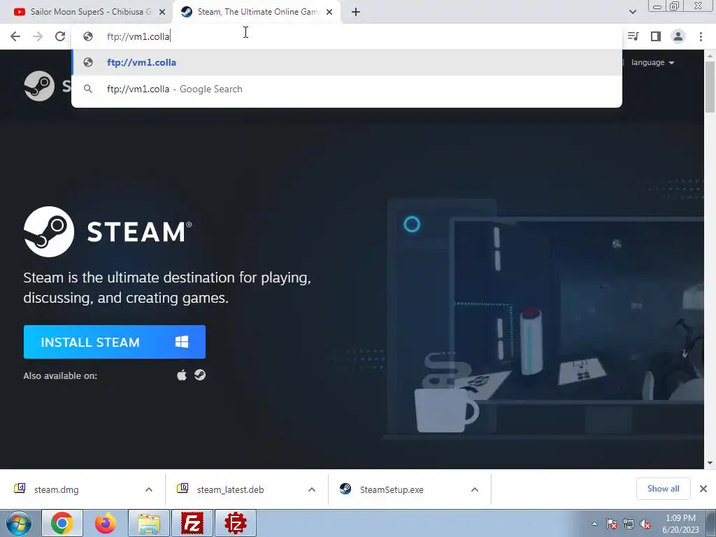Close the Steam tab
Screen dimensions: 716x537
coord(329,13)
